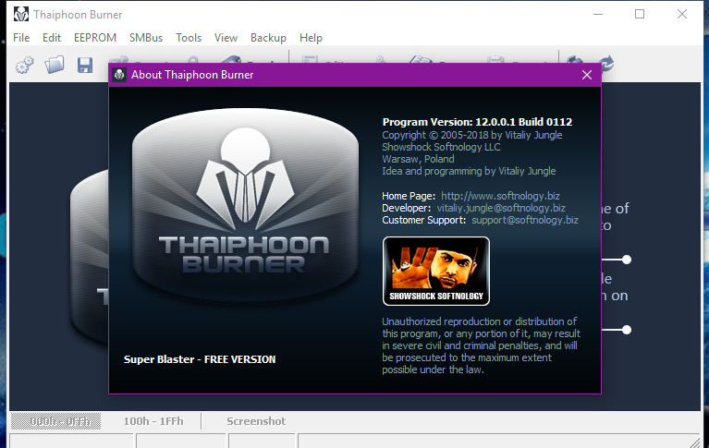Screen dimensions: 709x448
Task: Open the Edit menu
Action: (x=52, y=38)
